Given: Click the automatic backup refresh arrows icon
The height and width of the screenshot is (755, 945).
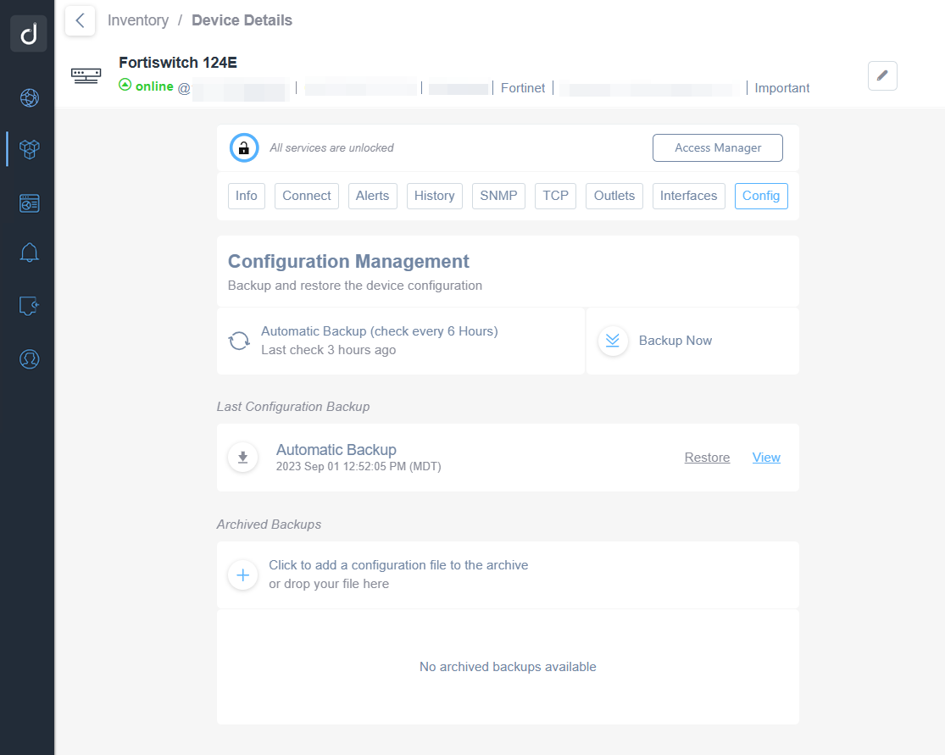Looking at the screenshot, I should [x=239, y=341].
